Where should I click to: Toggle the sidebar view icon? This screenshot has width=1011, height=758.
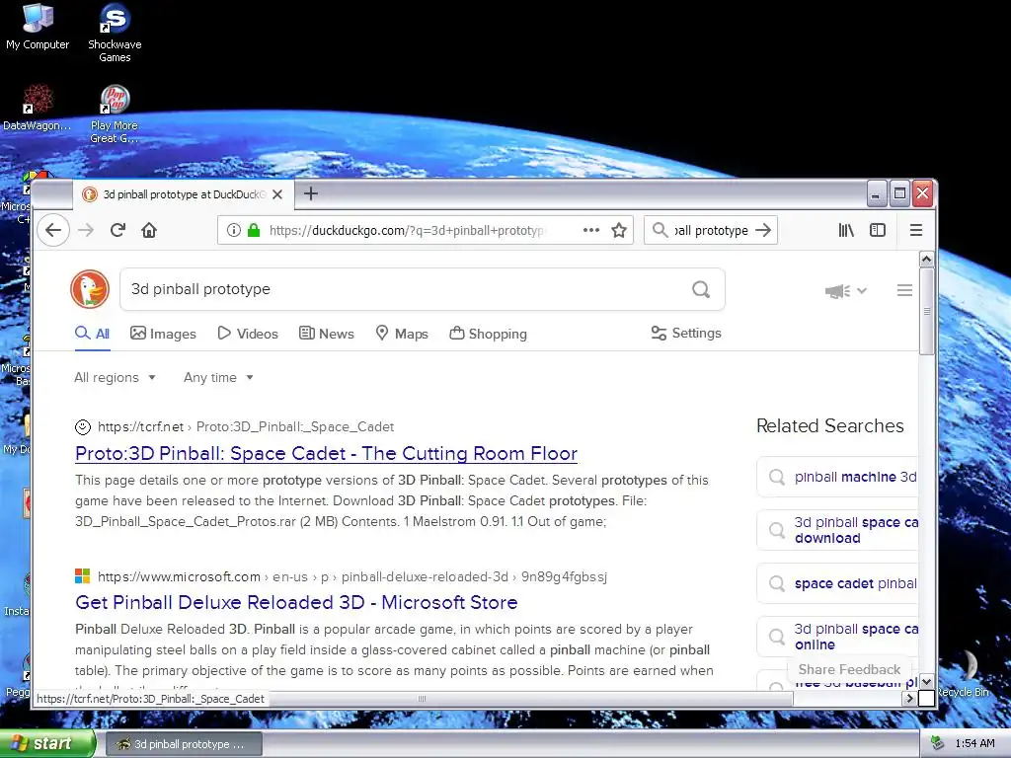pos(878,230)
